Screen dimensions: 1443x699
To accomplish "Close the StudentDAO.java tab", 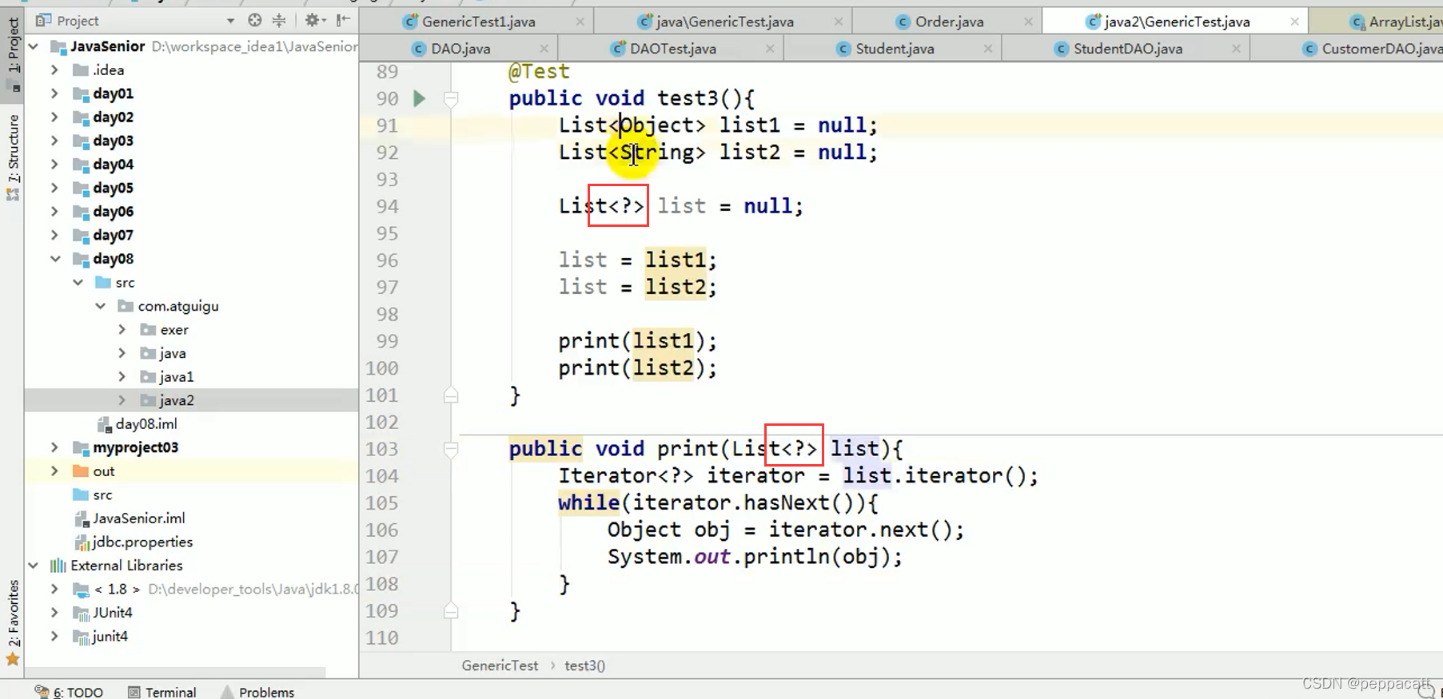I will tap(1236, 49).
